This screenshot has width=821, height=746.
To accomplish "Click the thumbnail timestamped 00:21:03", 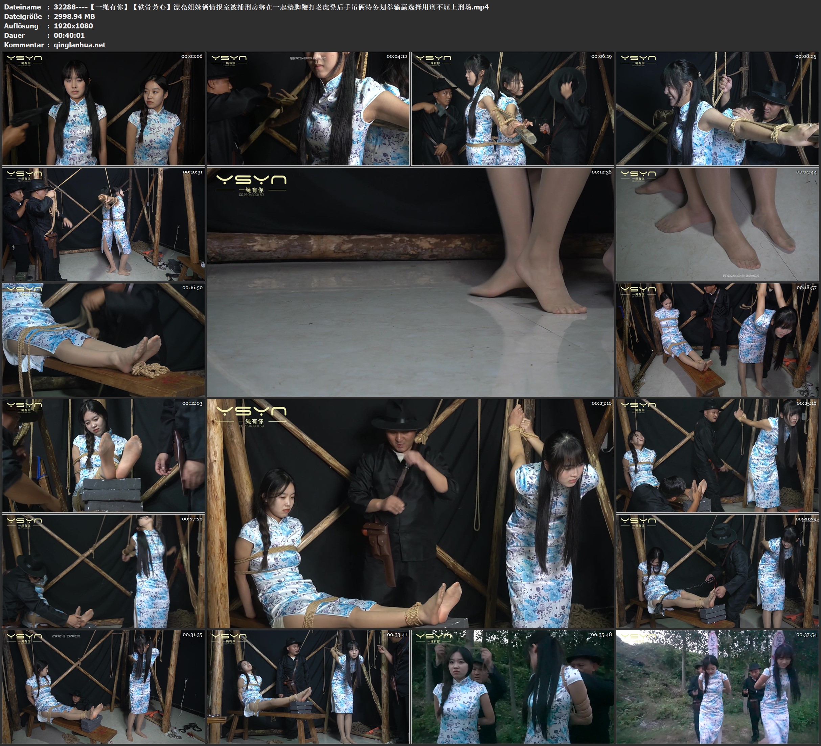I will (x=104, y=455).
